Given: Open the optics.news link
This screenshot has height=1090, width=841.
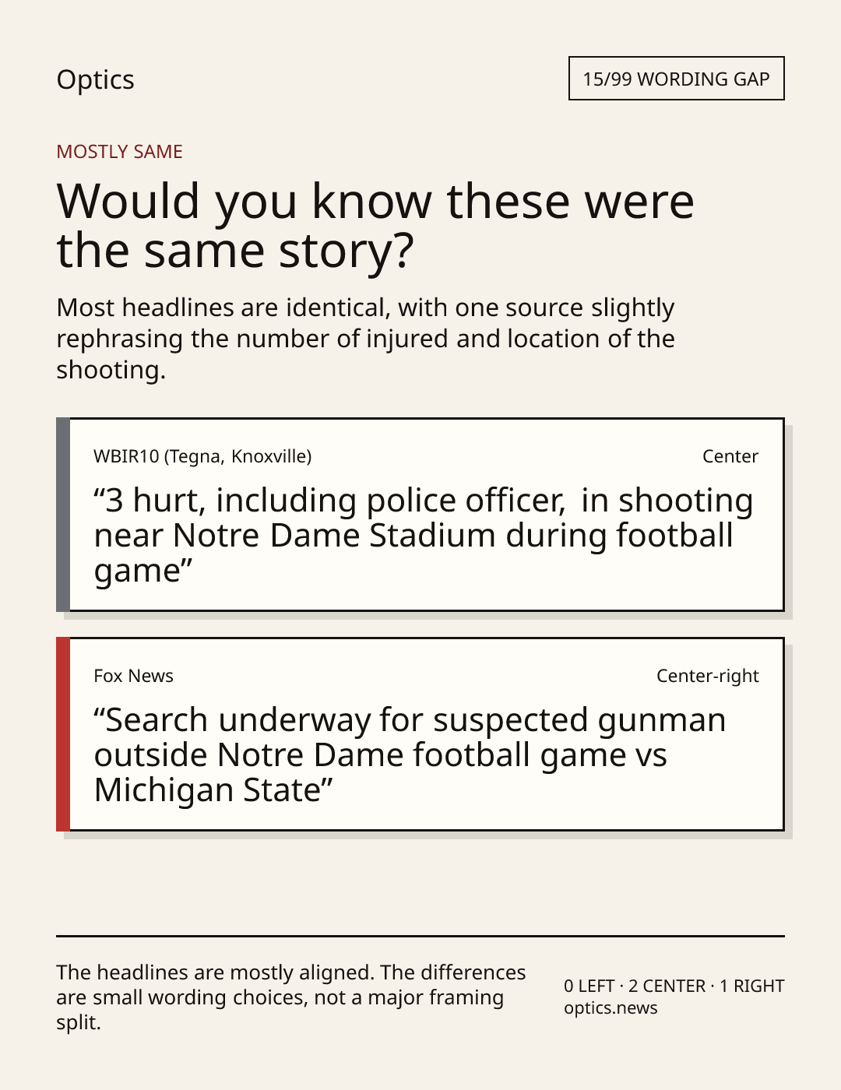Looking at the screenshot, I should tap(611, 1007).
